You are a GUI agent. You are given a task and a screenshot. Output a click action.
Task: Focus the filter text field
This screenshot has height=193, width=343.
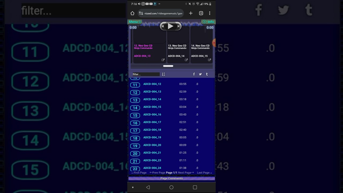(x=146, y=74)
